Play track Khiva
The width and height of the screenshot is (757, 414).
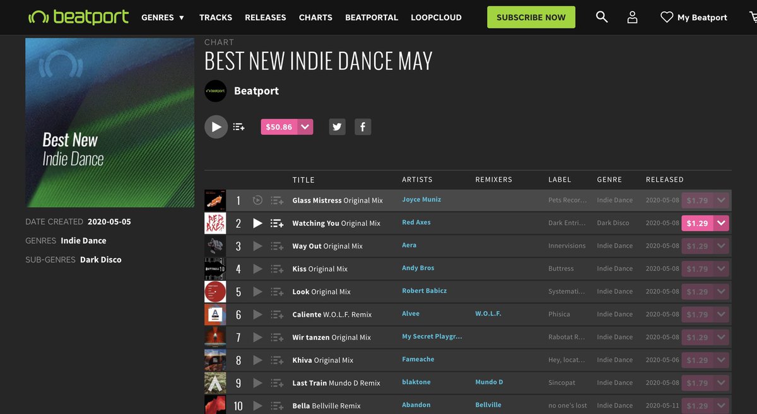click(x=257, y=360)
